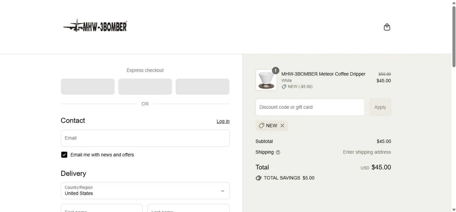Open the Country/Region dropdown
This screenshot has height=212, width=456.
145,191
